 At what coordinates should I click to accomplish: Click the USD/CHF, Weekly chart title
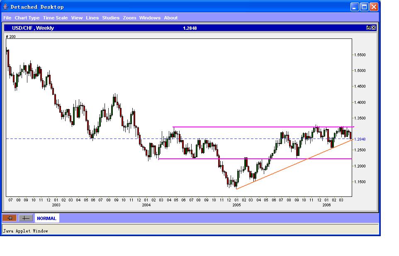(33, 28)
